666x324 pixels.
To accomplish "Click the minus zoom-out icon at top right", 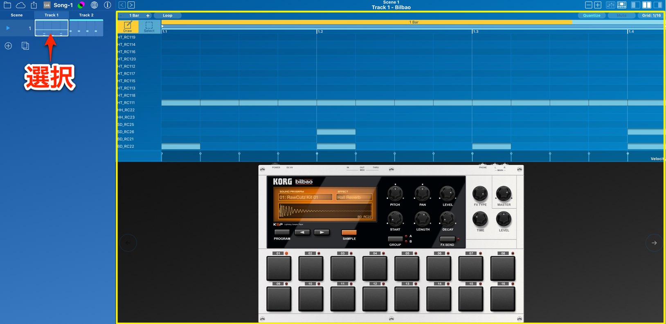I will 589,5.
